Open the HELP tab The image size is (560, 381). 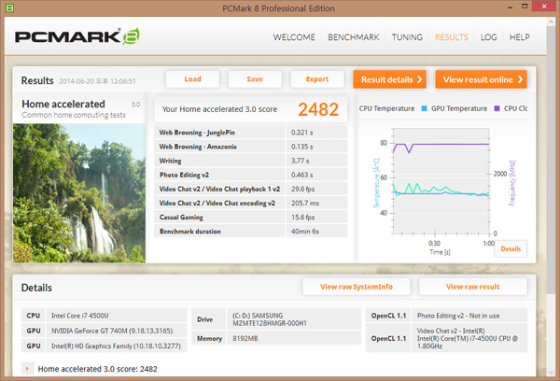tap(519, 38)
